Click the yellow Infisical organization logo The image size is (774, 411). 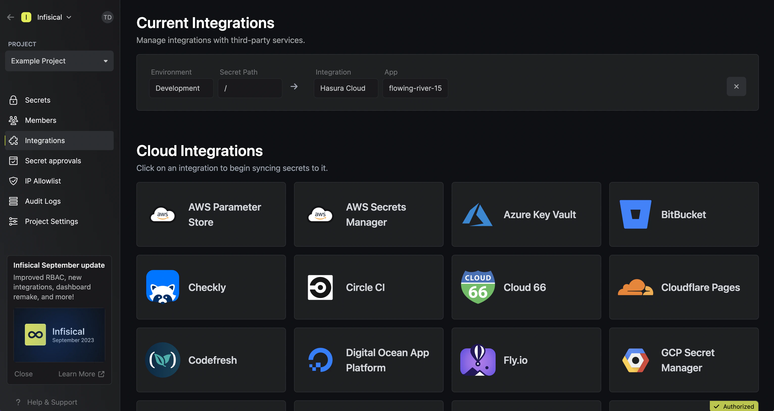pyautogui.click(x=26, y=17)
